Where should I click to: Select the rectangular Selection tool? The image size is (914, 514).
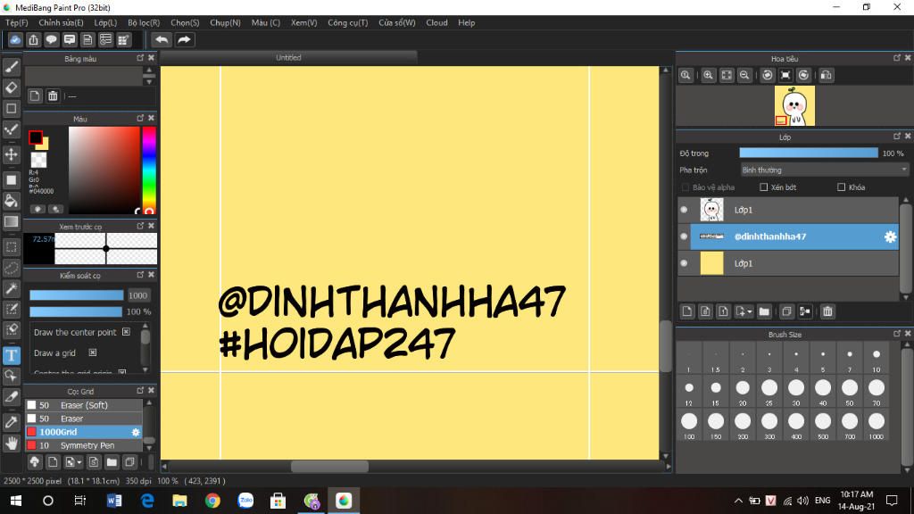pyautogui.click(x=11, y=247)
